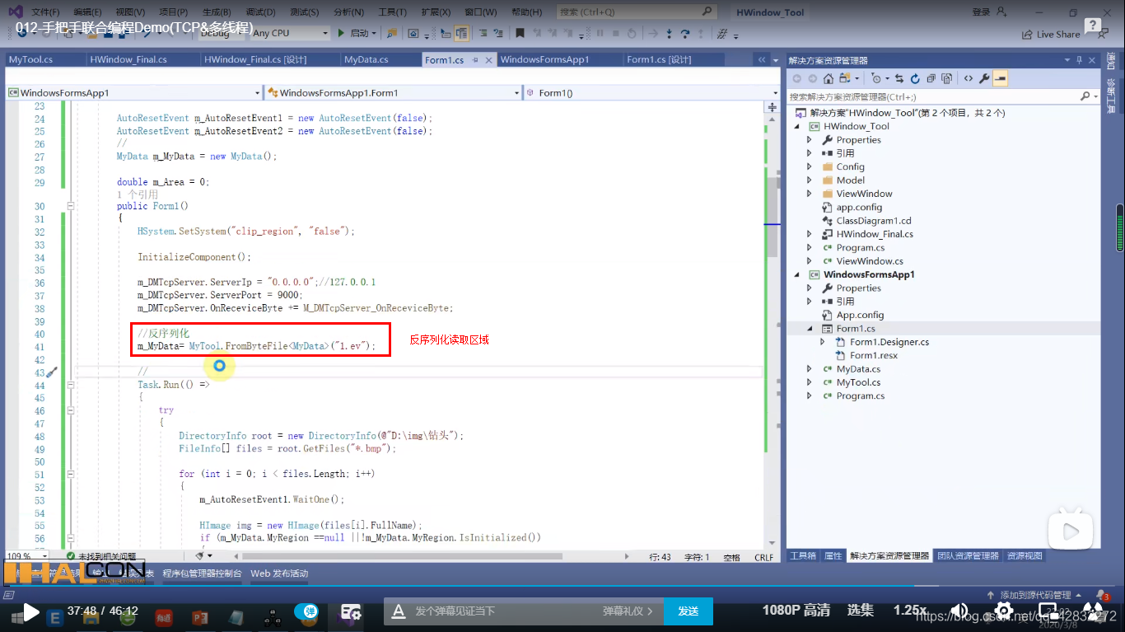The height and width of the screenshot is (632, 1125).
Task: Collapse the Task.Run lambda block
Action: click(71, 385)
